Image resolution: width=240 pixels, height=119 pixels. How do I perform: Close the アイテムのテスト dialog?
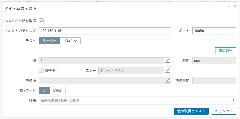point(235,6)
